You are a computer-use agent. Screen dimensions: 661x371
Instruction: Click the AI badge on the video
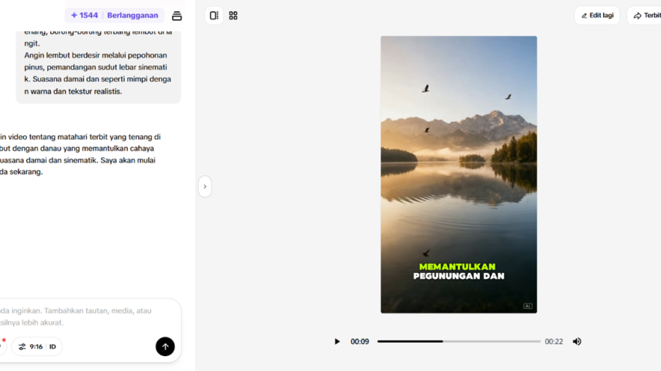point(527,306)
